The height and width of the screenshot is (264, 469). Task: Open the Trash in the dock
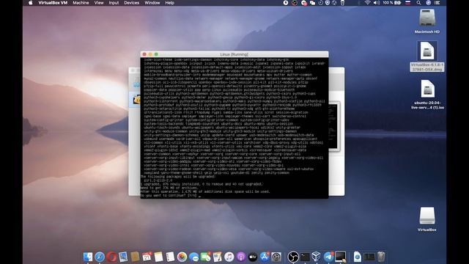pyautogui.click(x=381, y=257)
